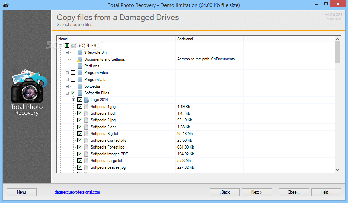This screenshot has height=203, width=348.
Task: Click the Additional column header
Action: [x=209, y=39]
